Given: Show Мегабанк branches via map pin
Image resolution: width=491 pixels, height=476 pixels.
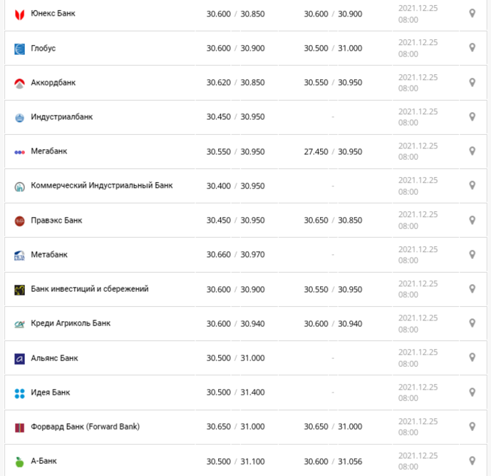Looking at the screenshot, I should 472,151.
